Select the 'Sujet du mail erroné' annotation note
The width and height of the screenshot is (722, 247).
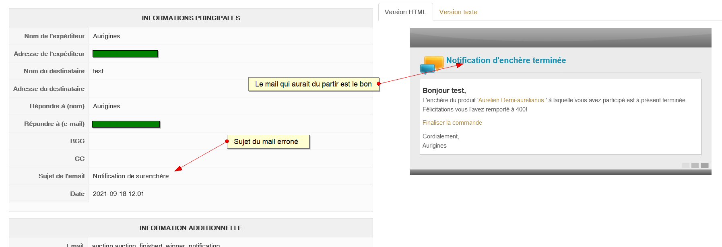(268, 142)
